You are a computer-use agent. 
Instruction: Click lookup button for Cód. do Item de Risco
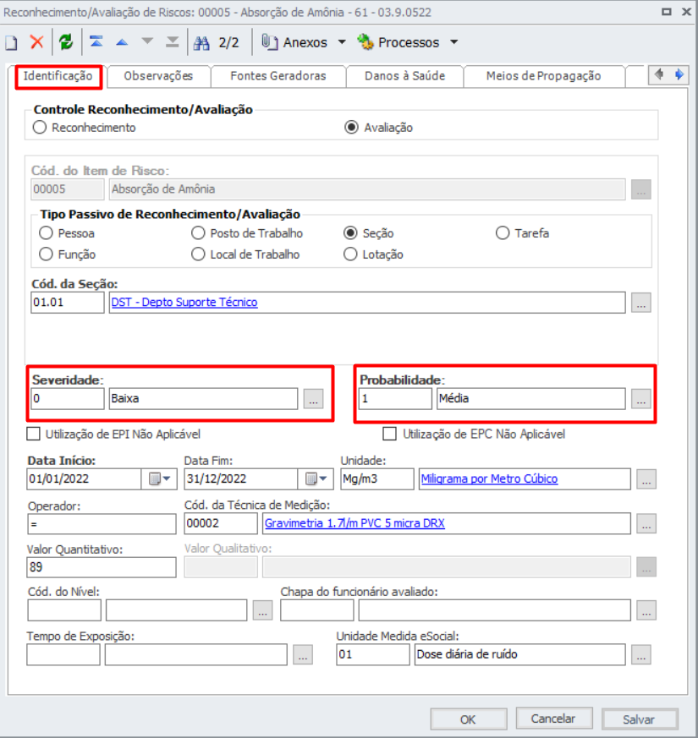(x=641, y=189)
